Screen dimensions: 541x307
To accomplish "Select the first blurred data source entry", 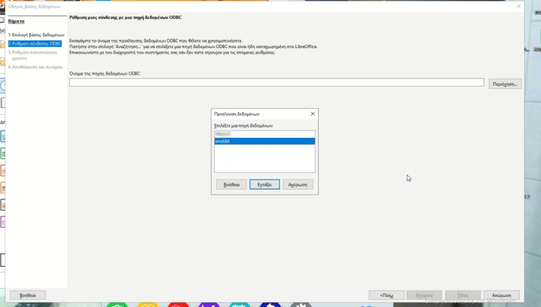I will [x=264, y=135].
